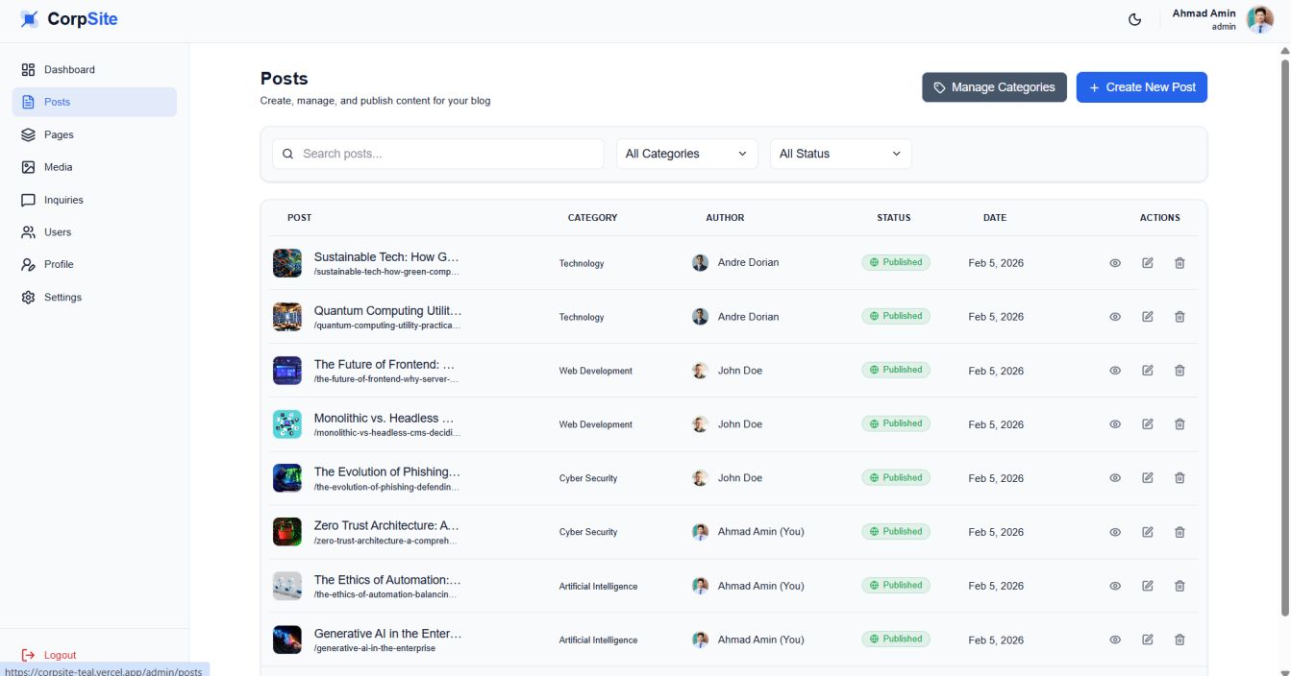The width and height of the screenshot is (1291, 676).
Task: Expand the All Status filter dropdown
Action: pyautogui.click(x=839, y=153)
